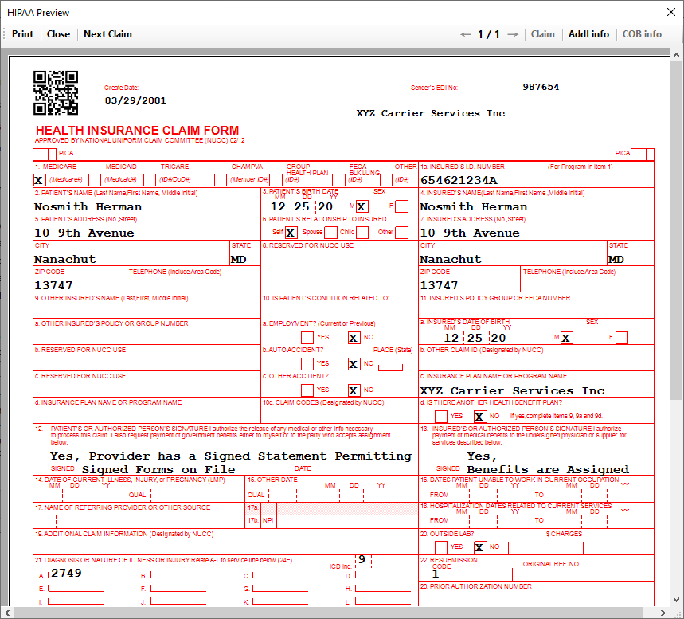Image resolution: width=684 pixels, height=619 pixels.
Task: Toggle the Medicare checkbox
Action: (39, 180)
